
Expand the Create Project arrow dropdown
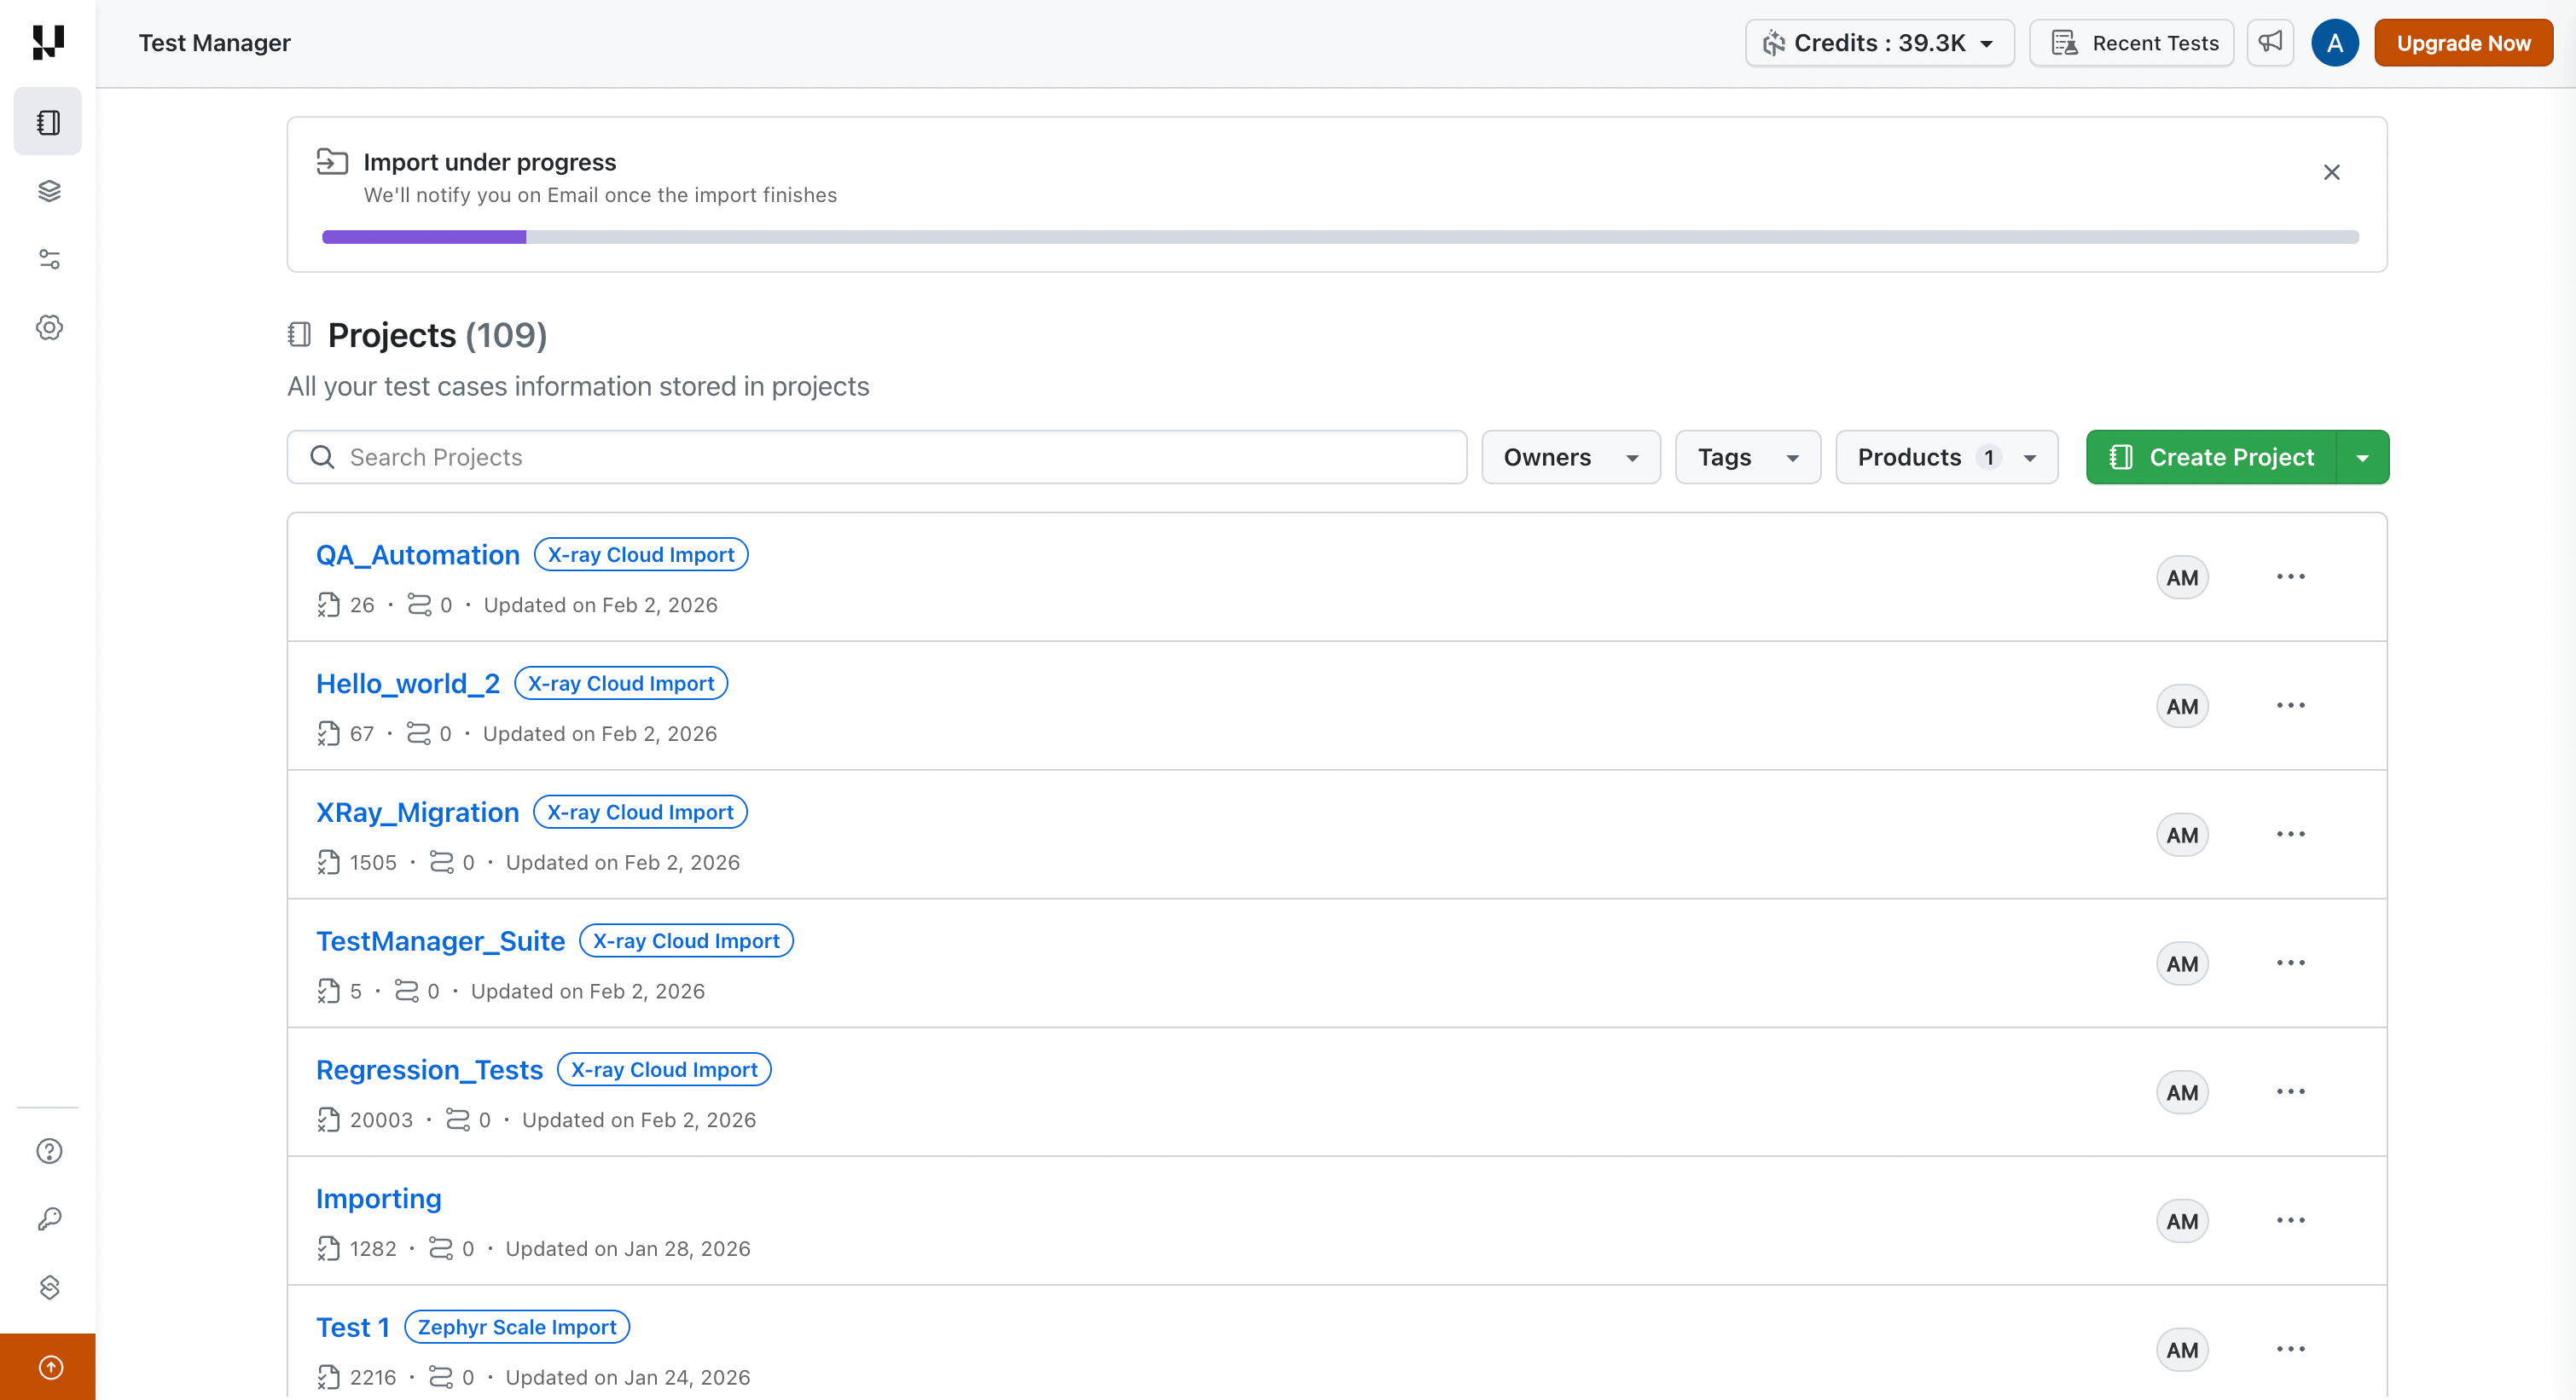tap(2362, 458)
